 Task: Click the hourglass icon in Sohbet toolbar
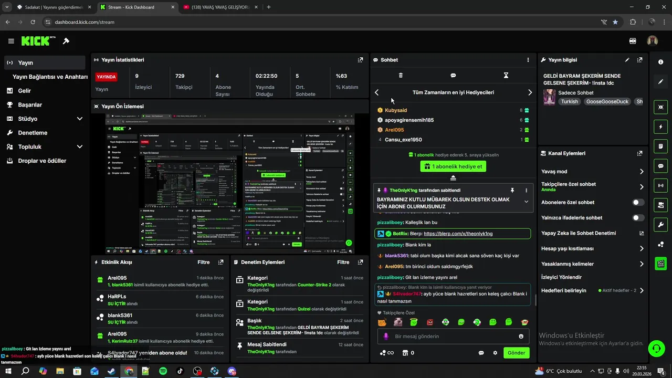pos(506,76)
